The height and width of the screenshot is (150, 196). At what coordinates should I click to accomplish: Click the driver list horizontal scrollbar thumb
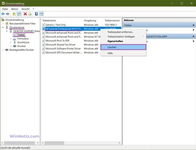pyautogui.click(x=54, y=143)
